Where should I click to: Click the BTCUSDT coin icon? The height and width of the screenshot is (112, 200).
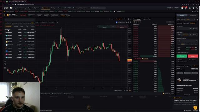(7, 15)
